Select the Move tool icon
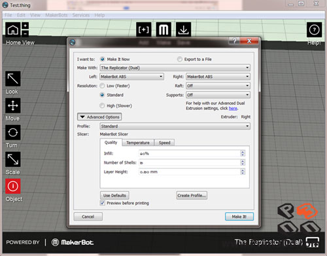 (13, 105)
